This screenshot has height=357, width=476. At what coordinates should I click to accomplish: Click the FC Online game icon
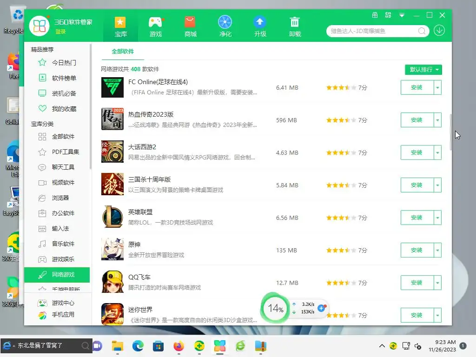pyautogui.click(x=112, y=87)
